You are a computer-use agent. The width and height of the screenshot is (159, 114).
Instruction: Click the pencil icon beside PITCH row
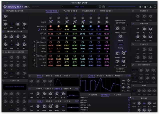tap(39, 30)
